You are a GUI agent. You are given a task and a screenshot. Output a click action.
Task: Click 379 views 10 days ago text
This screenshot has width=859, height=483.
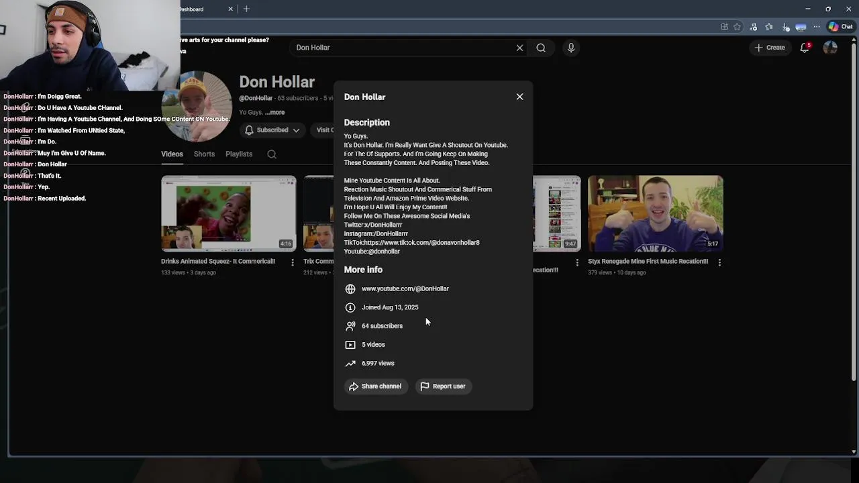[x=617, y=273]
